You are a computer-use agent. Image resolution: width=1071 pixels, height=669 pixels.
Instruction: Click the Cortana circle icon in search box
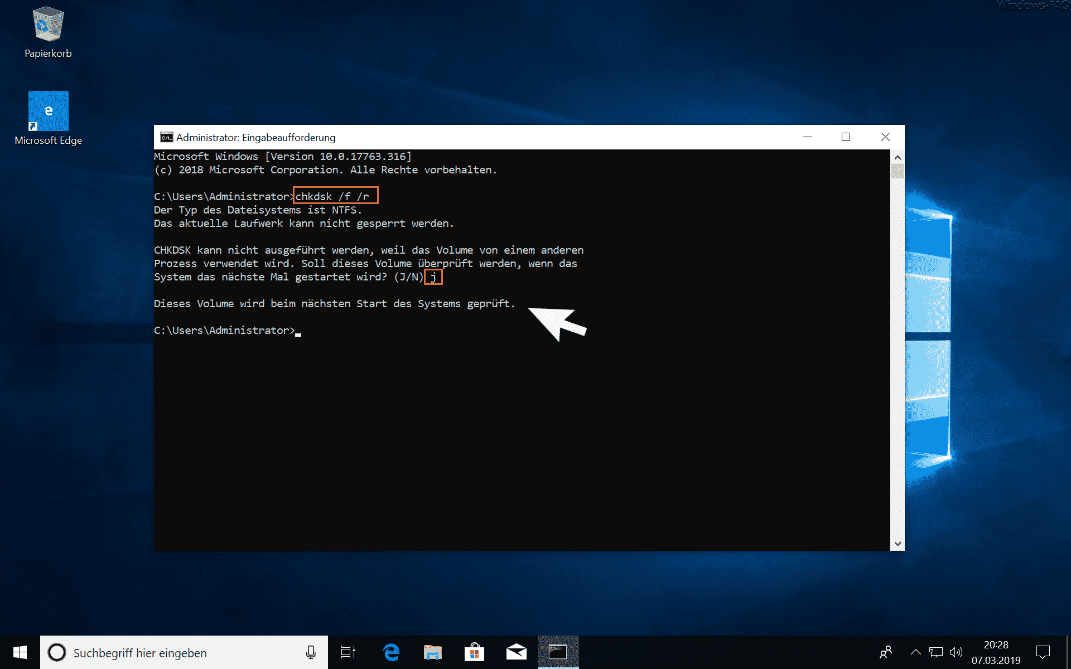click(x=57, y=652)
